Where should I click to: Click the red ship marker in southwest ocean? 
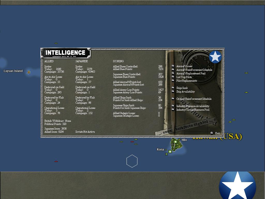[x=56, y=161]
